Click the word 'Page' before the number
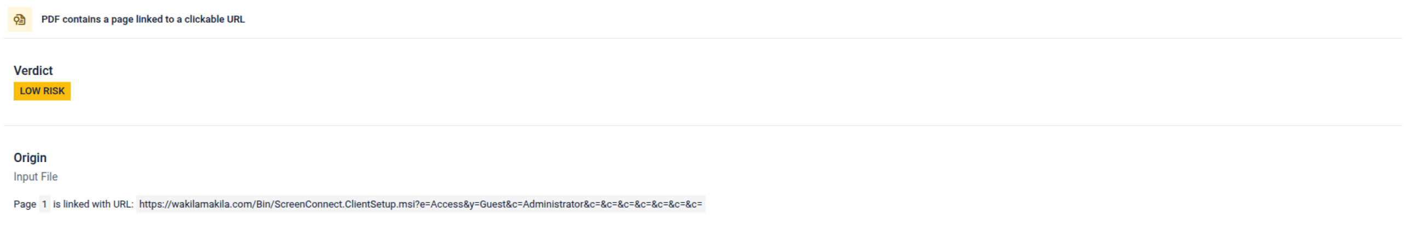The height and width of the screenshot is (225, 1406). 25,204
